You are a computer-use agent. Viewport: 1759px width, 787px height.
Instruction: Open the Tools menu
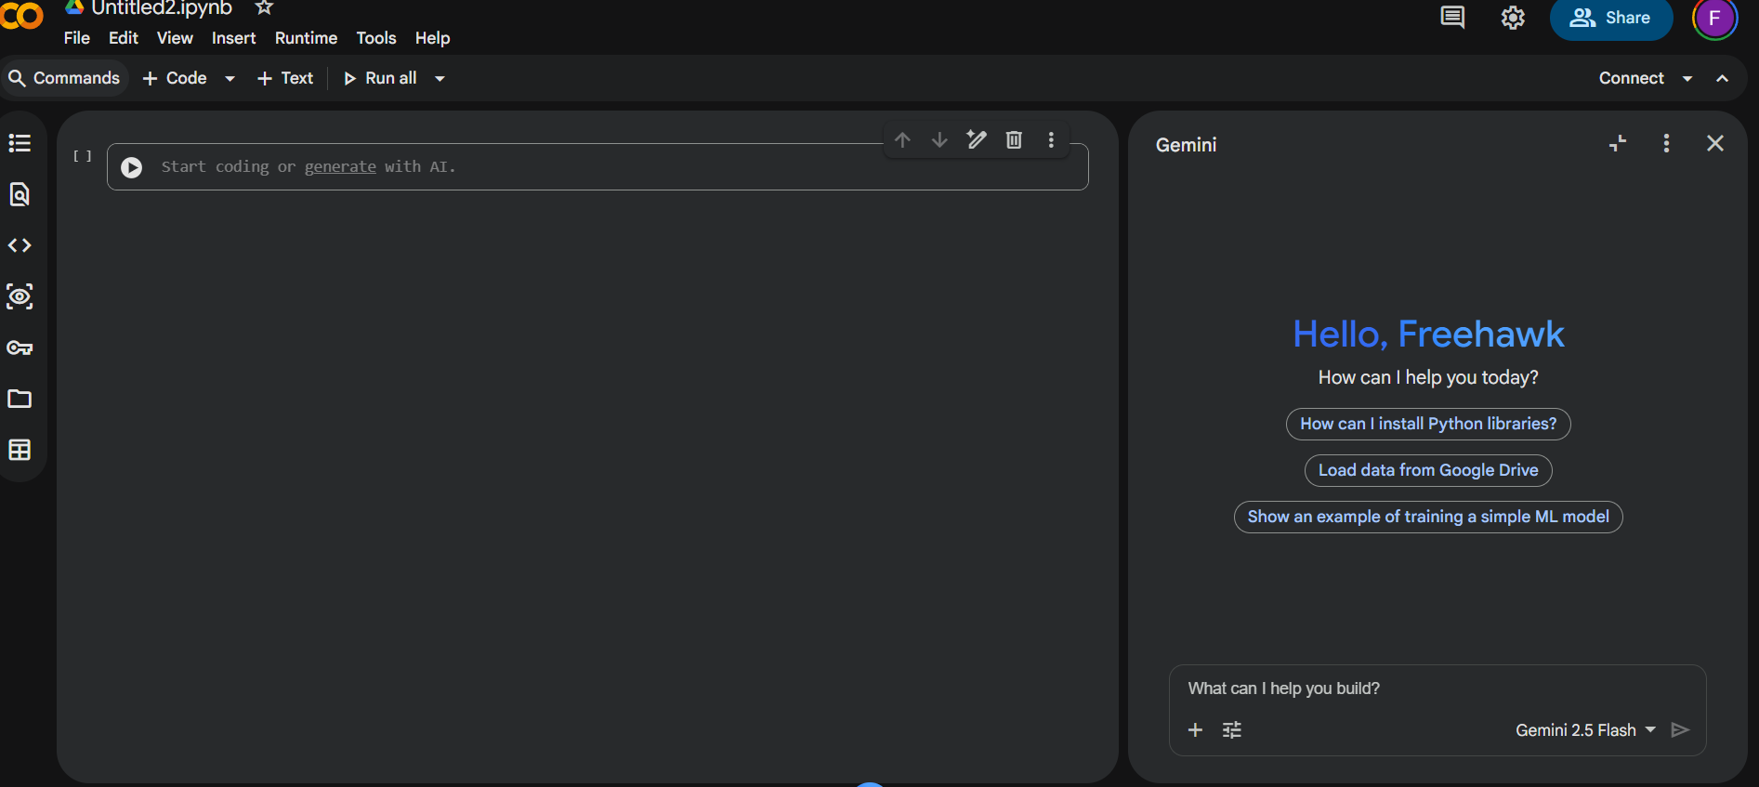click(x=376, y=38)
